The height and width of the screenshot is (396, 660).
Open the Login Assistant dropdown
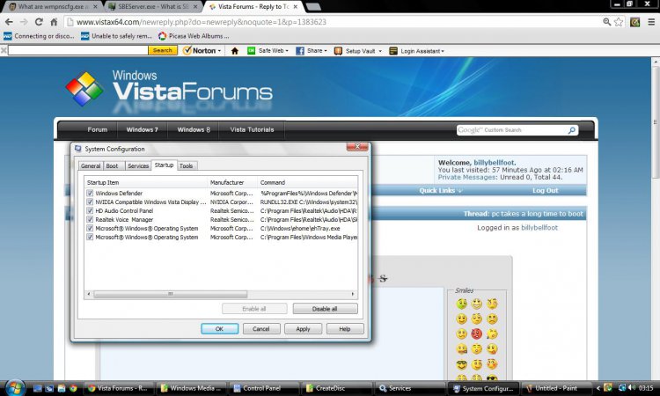click(x=416, y=51)
